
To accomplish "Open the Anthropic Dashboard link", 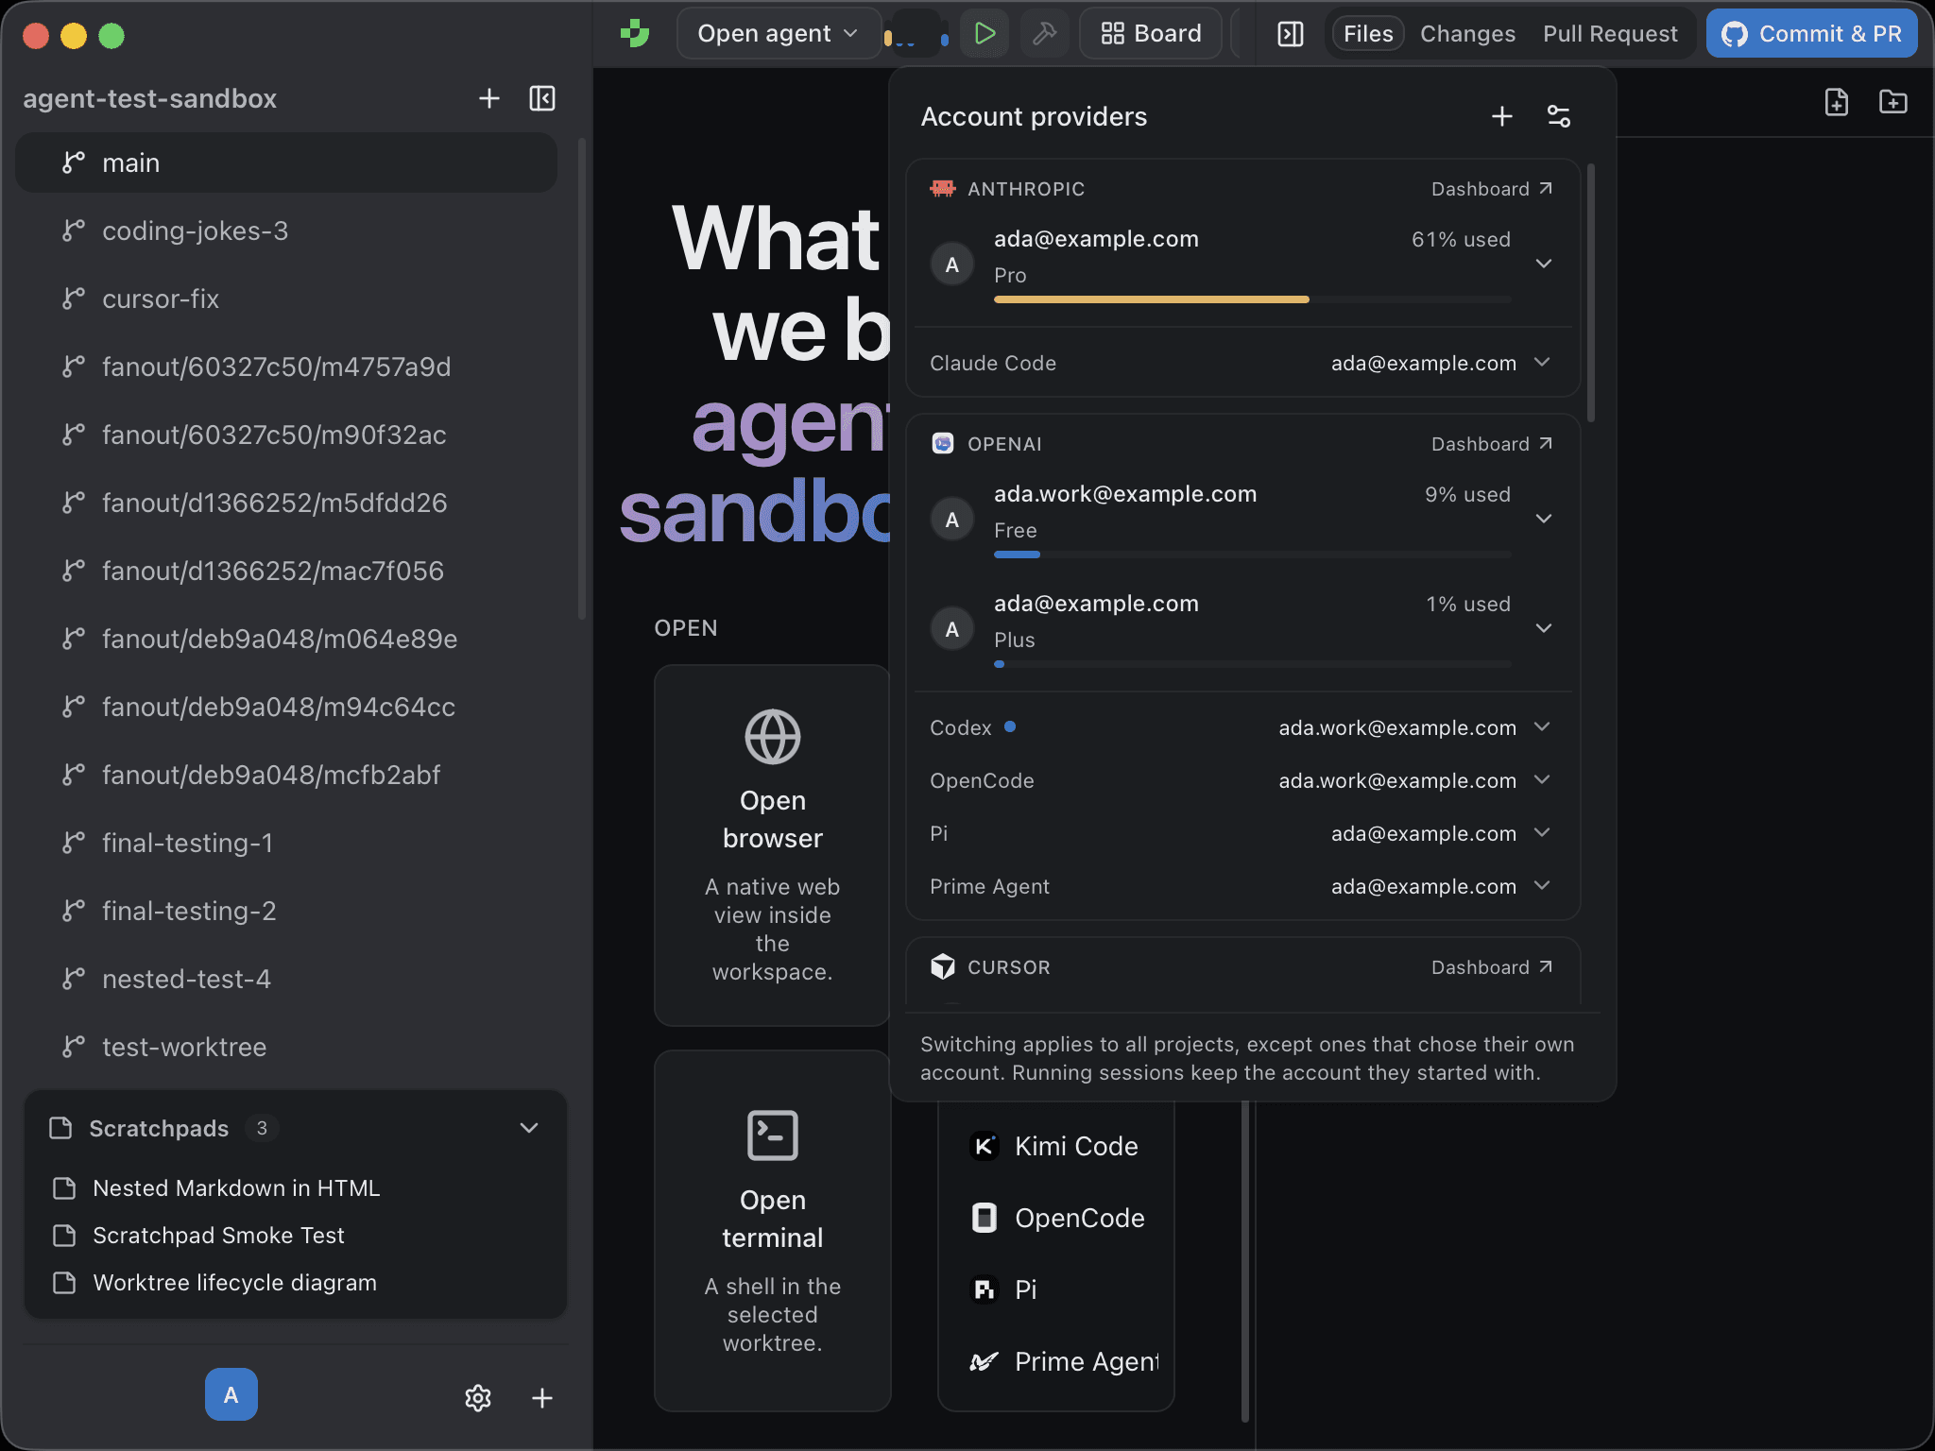I will [x=1492, y=189].
